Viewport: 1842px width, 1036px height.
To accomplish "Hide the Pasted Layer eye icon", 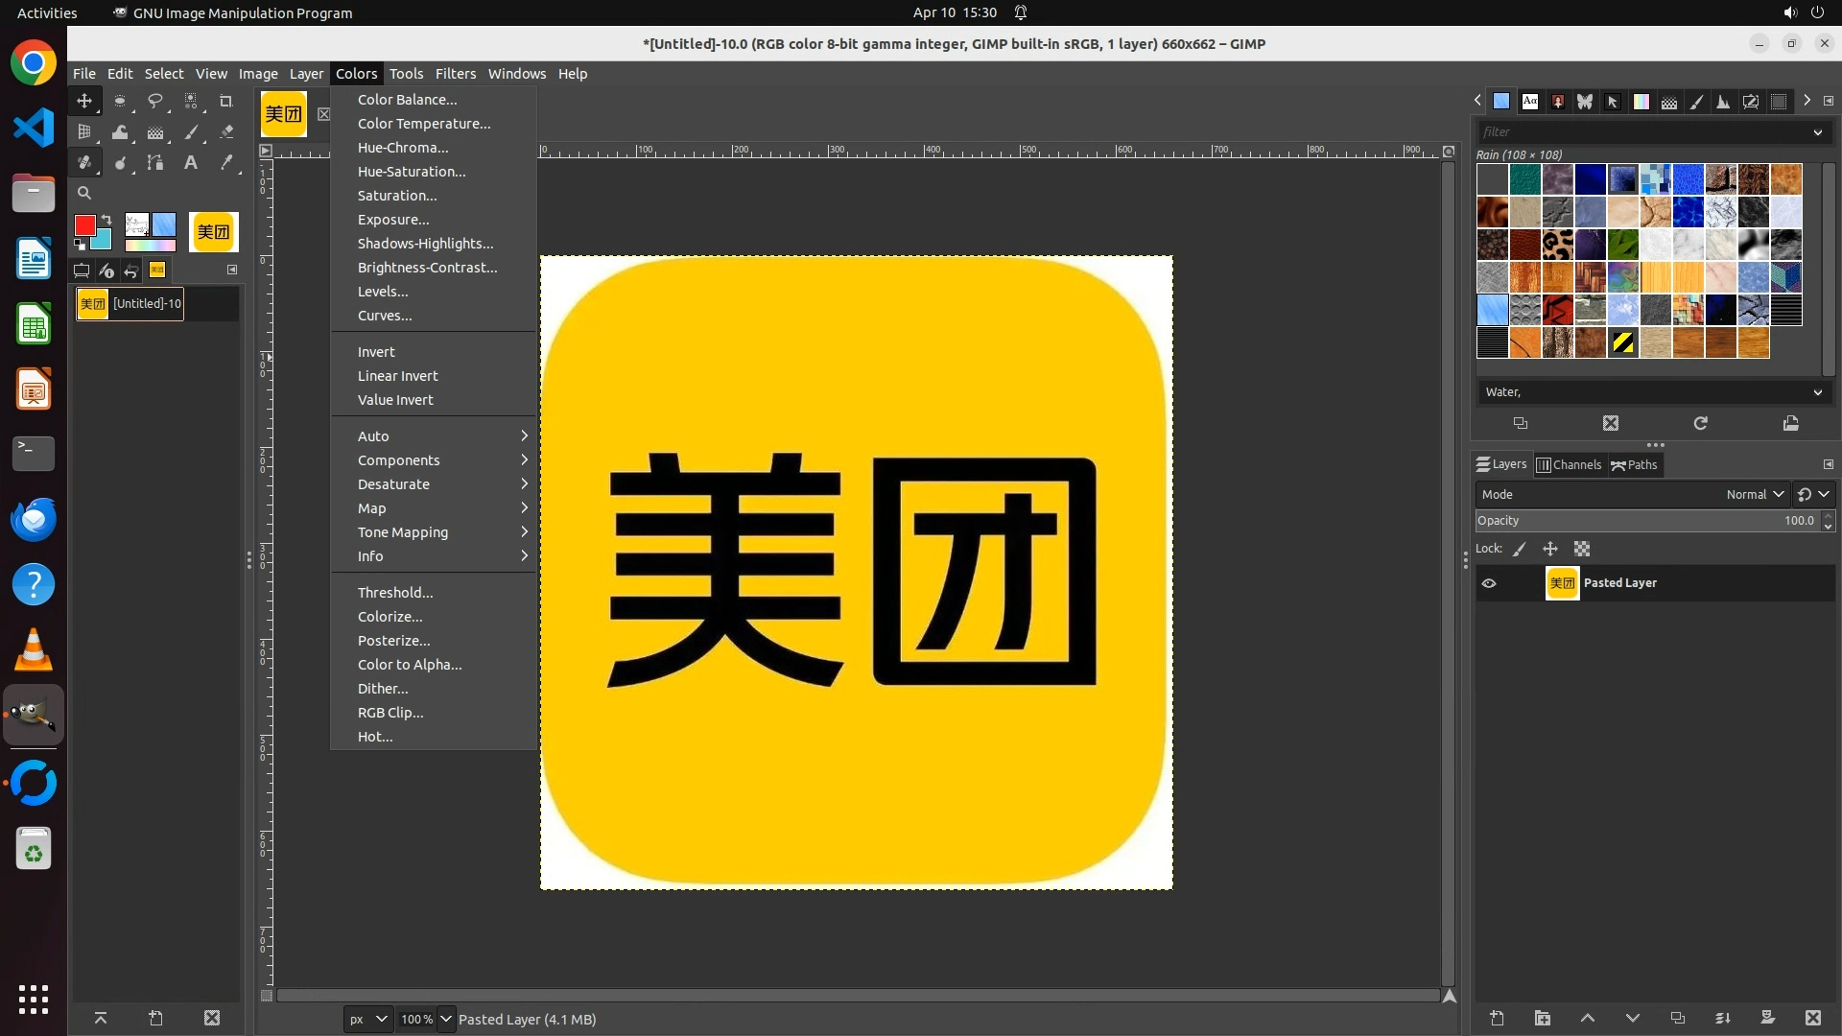I will [1489, 583].
